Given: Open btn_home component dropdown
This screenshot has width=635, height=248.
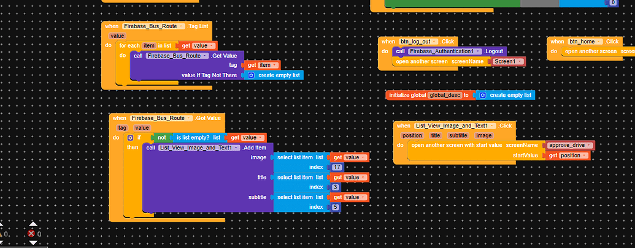Looking at the screenshot, I should point(585,42).
